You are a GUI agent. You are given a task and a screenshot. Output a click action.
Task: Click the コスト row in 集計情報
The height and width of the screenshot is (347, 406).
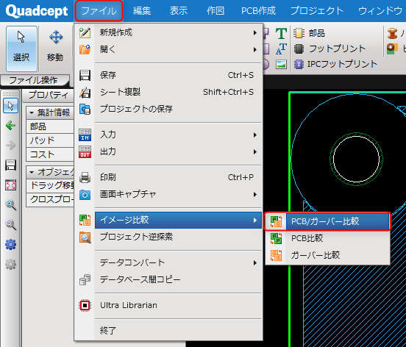pyautogui.click(x=50, y=154)
